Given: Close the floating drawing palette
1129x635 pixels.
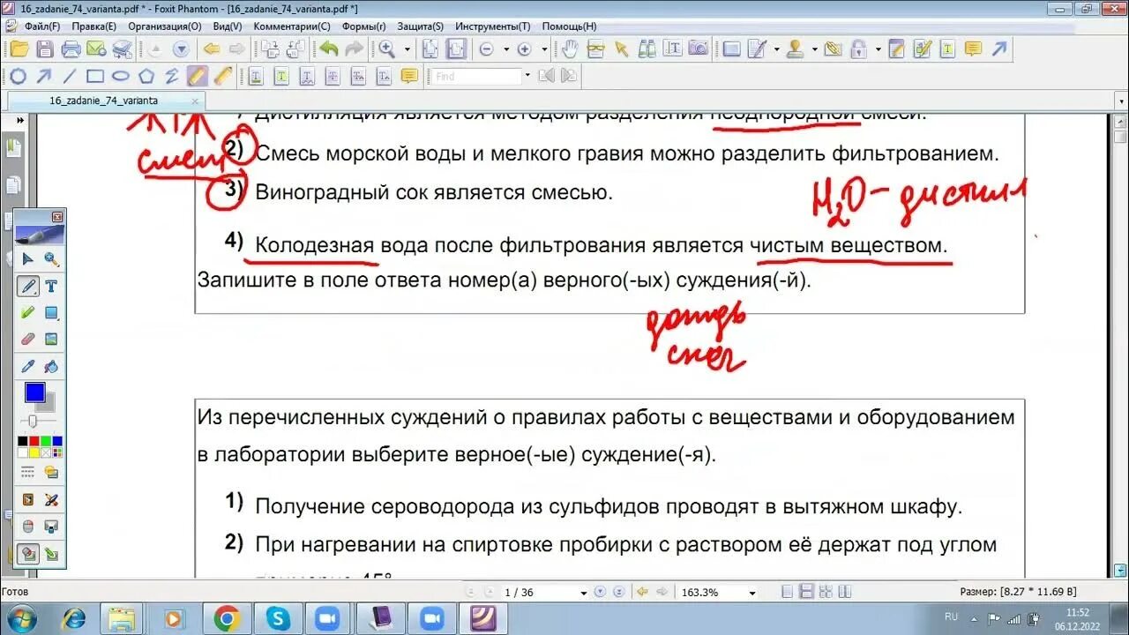Looking at the screenshot, I should (57, 216).
